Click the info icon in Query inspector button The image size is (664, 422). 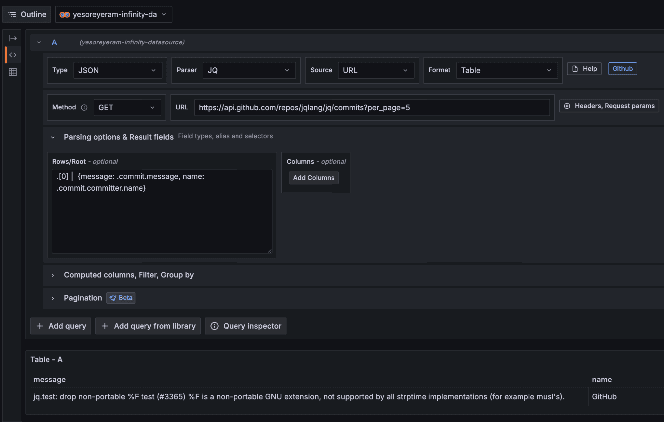(215, 326)
